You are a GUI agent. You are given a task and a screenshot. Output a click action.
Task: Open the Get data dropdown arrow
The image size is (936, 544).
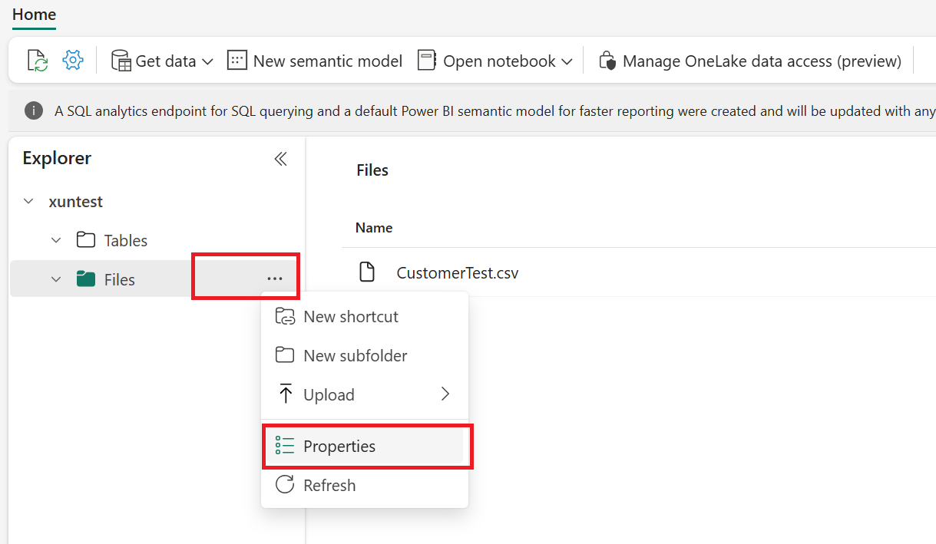pos(207,61)
